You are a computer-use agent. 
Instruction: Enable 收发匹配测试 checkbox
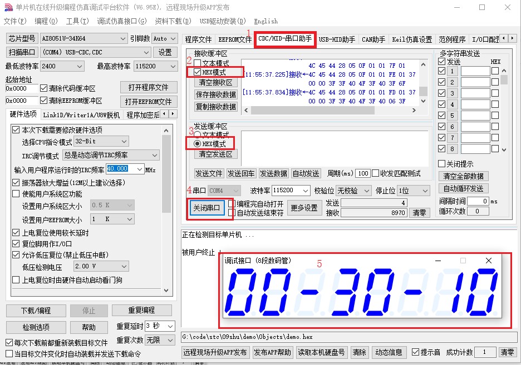click(x=376, y=173)
